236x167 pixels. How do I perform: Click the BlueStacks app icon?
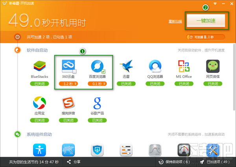(x=39, y=66)
